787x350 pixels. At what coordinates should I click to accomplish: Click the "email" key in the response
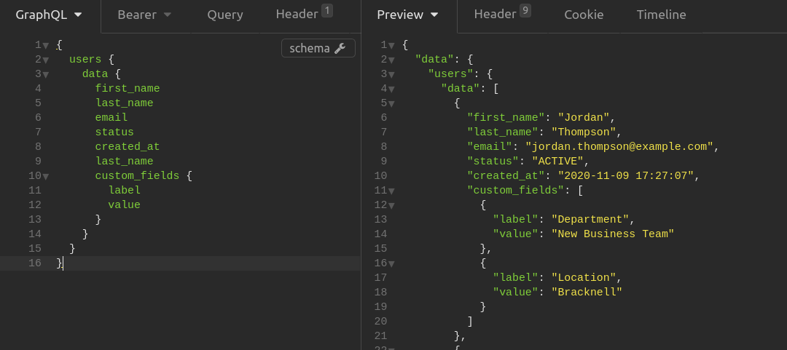point(490,147)
